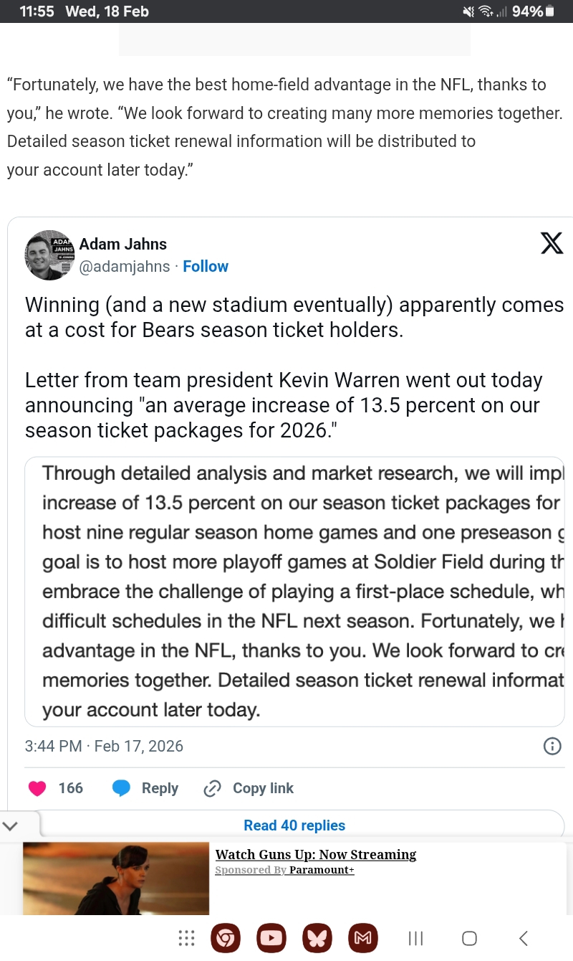Screen dimensions: 573x961
Task: Show recent apps with the three-lines button
Action: pyautogui.click(x=415, y=938)
